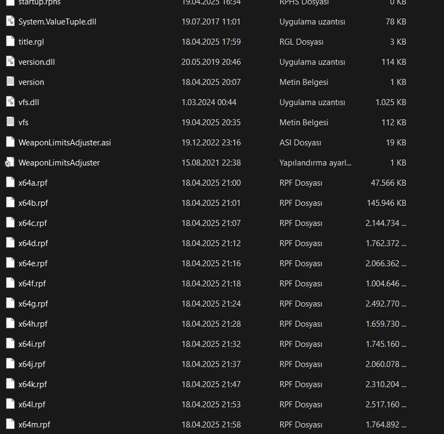Click the x64f.rpf type label
The height and width of the screenshot is (434, 444).
(301, 284)
